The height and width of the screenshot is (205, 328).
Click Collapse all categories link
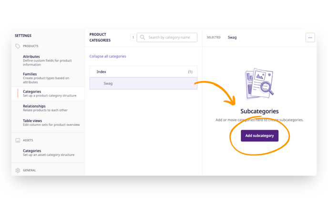pyautogui.click(x=108, y=56)
